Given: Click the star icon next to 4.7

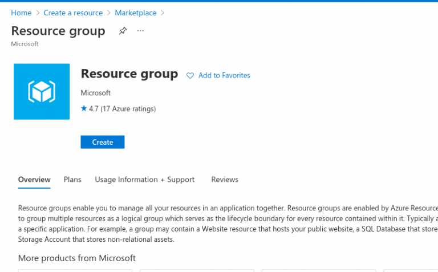Looking at the screenshot, I should 84,108.
